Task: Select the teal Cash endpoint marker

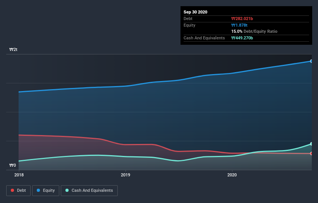Action: (311, 144)
